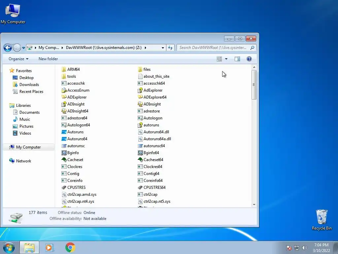Expand the arrow after DavWWWRoot breadcrumb
The height and width of the screenshot is (254, 338).
(x=145, y=48)
